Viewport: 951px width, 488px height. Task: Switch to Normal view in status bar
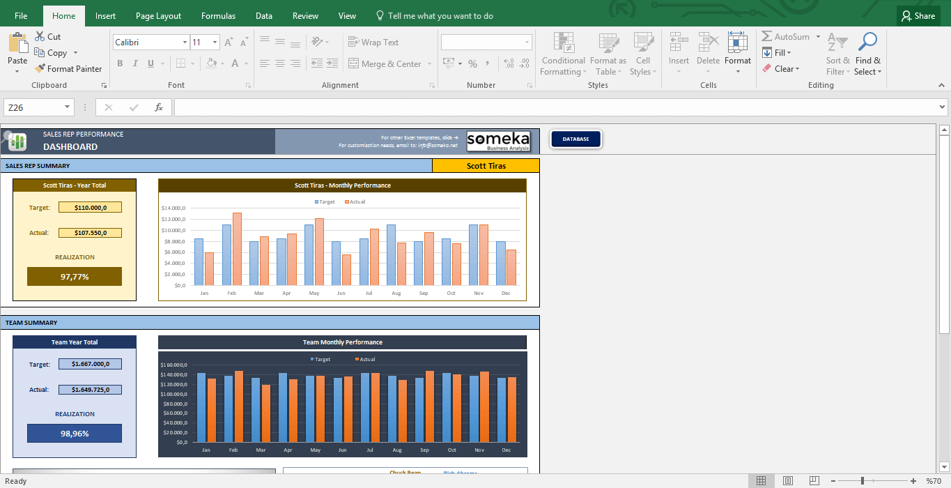click(761, 481)
